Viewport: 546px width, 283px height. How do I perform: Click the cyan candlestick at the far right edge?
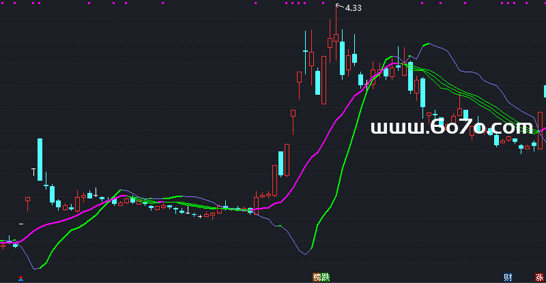544,91
